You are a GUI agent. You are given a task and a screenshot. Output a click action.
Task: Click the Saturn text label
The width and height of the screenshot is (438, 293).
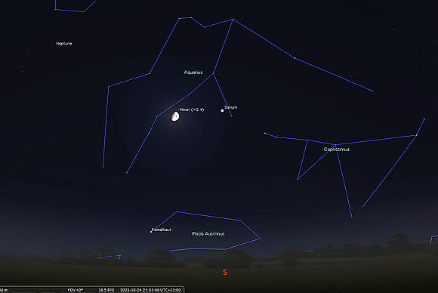tap(231, 107)
